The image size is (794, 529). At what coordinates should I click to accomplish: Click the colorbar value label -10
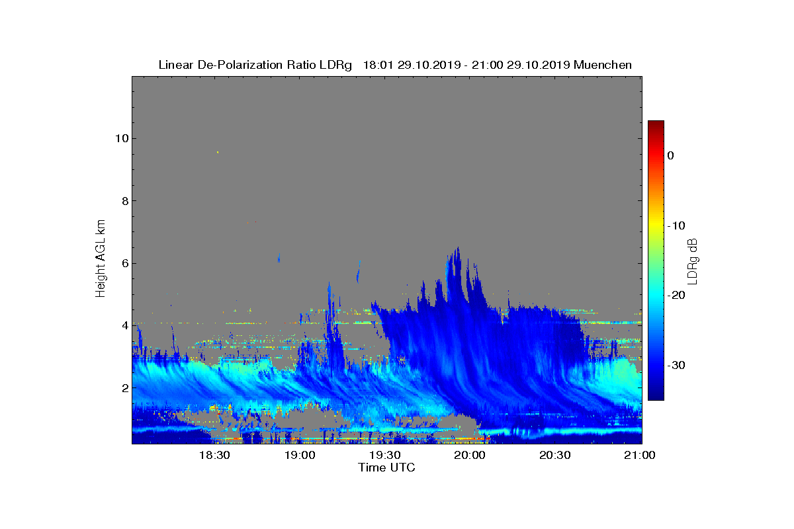676,225
